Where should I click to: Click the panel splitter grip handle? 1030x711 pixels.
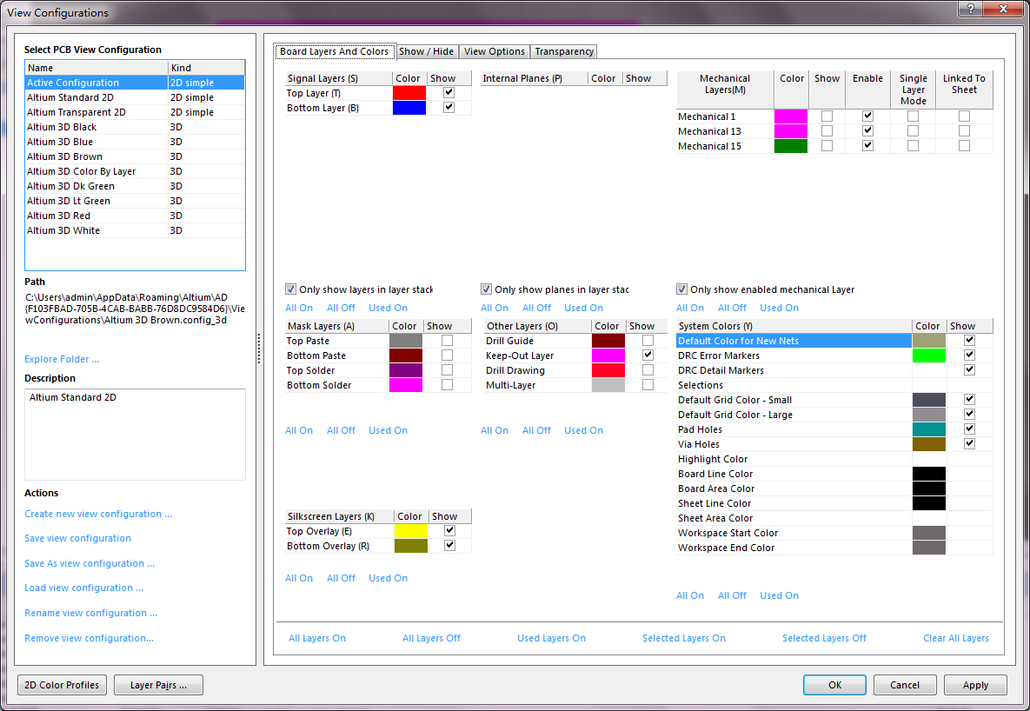pos(259,349)
